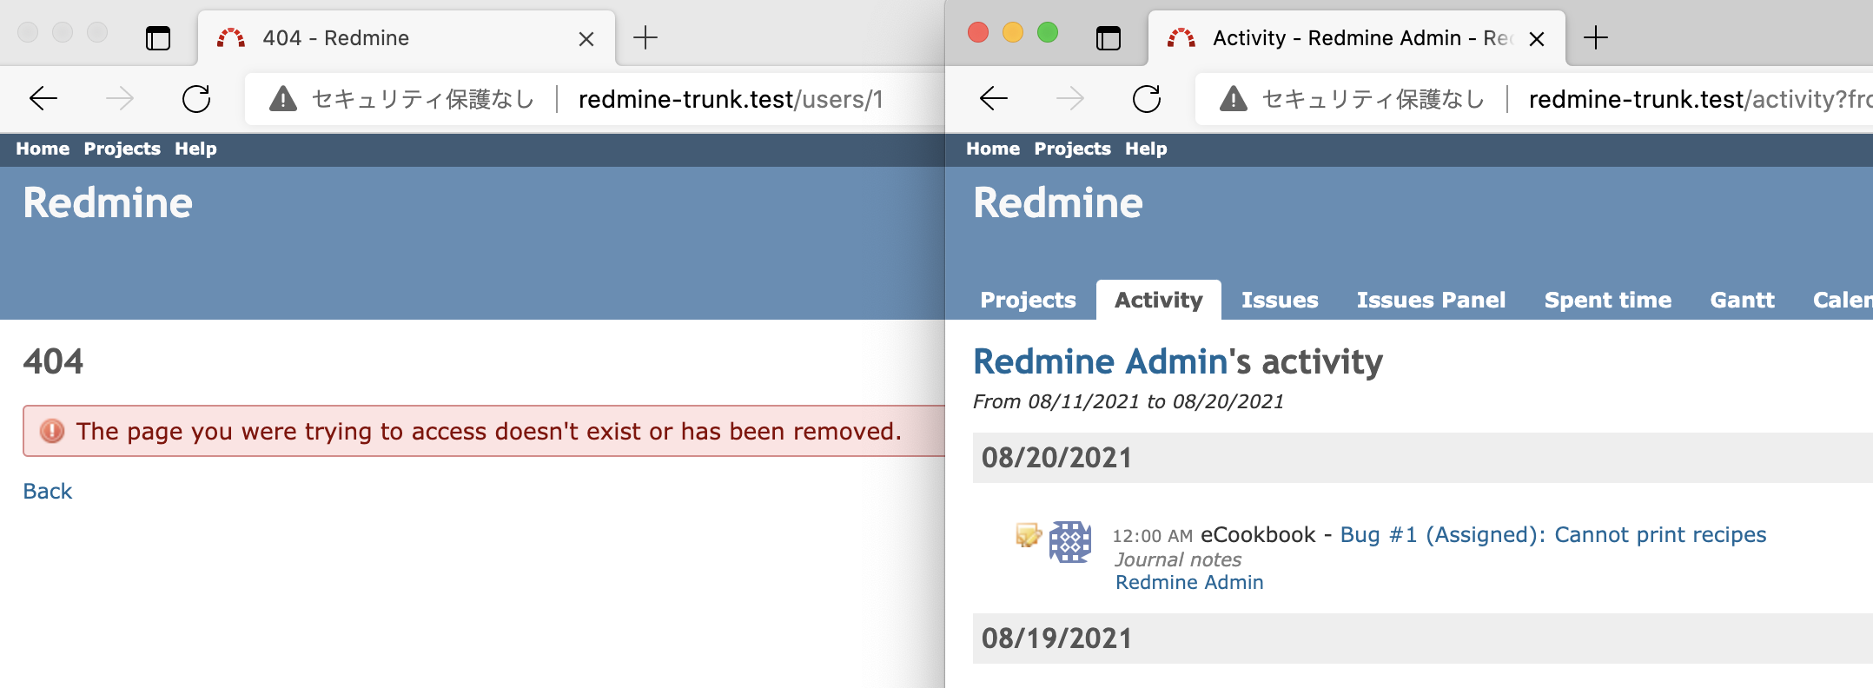The width and height of the screenshot is (1873, 688).
Task: Click green maximize button of right window
Action: 1048,32
